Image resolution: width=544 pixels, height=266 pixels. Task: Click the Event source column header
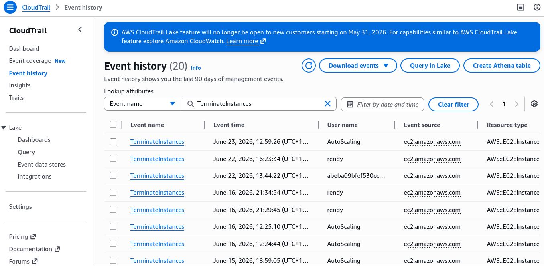coord(422,125)
